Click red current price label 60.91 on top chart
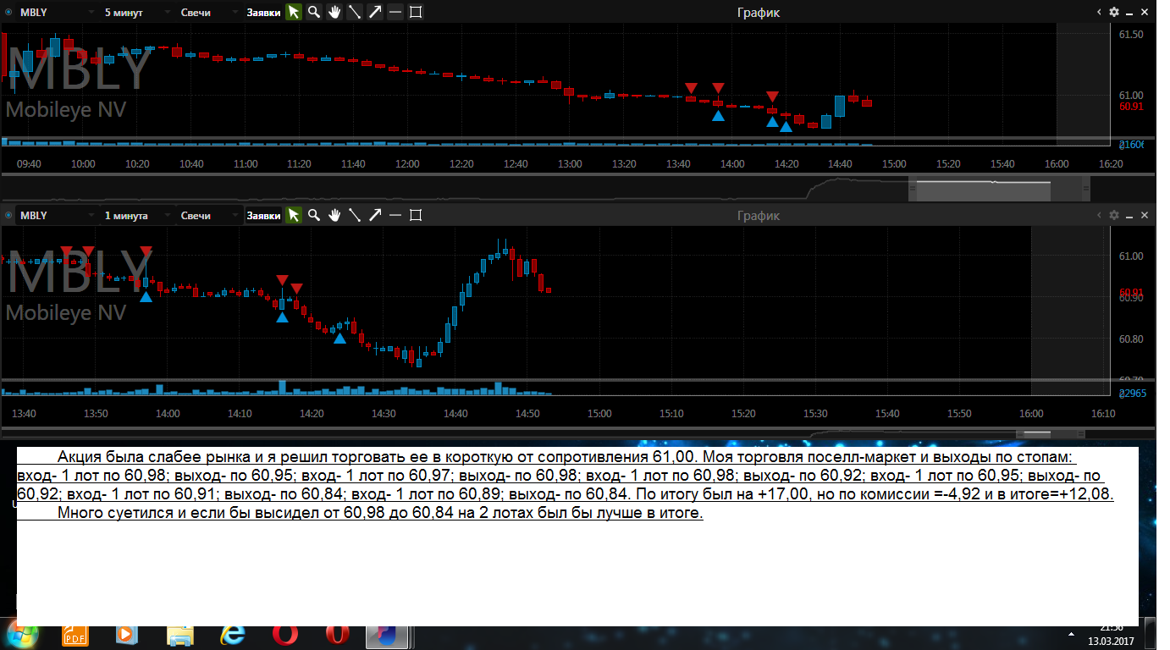 click(1131, 107)
